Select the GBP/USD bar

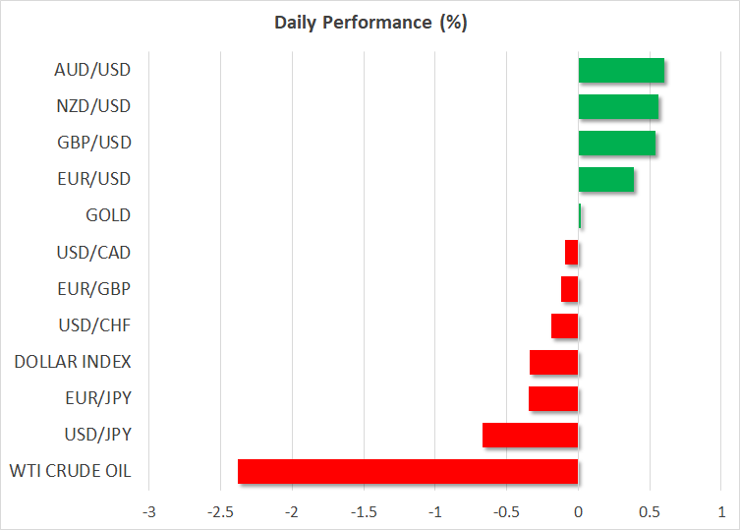pos(617,143)
